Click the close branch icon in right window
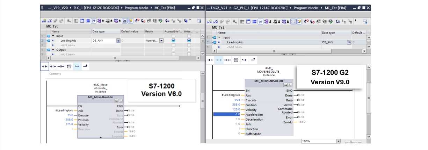Screen dimensions: 428x150 point(253,60)
